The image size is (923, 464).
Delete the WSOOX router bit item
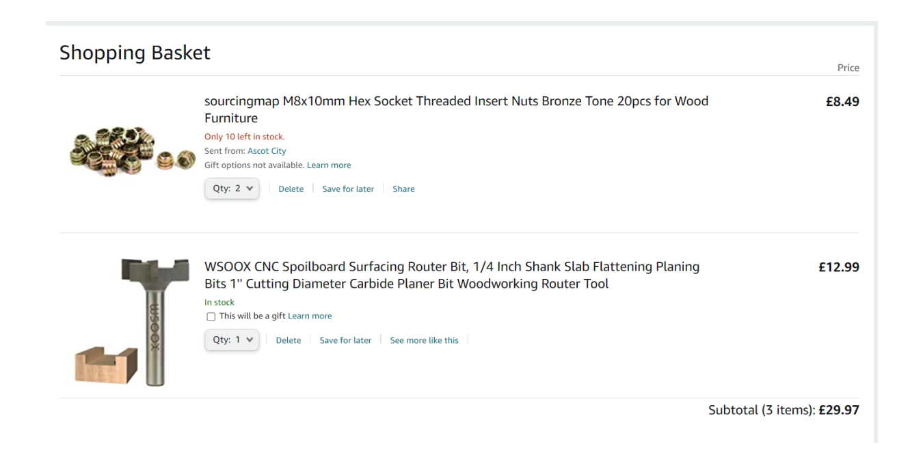(x=288, y=340)
